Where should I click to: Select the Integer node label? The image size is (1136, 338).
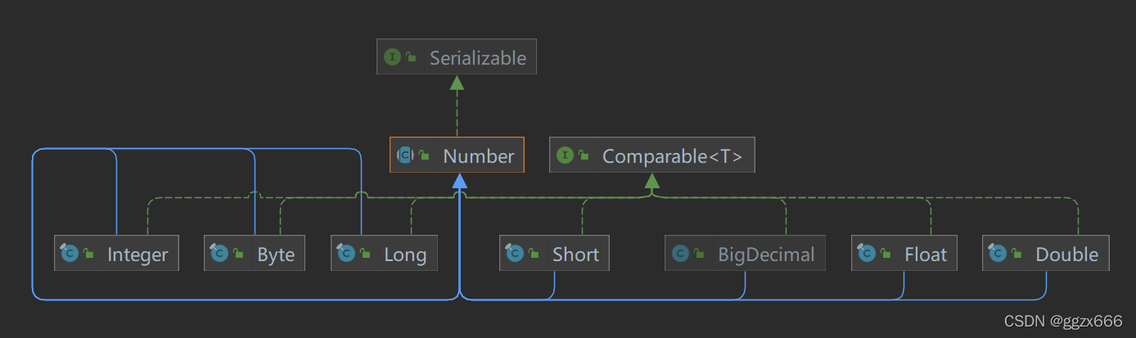click(x=137, y=255)
